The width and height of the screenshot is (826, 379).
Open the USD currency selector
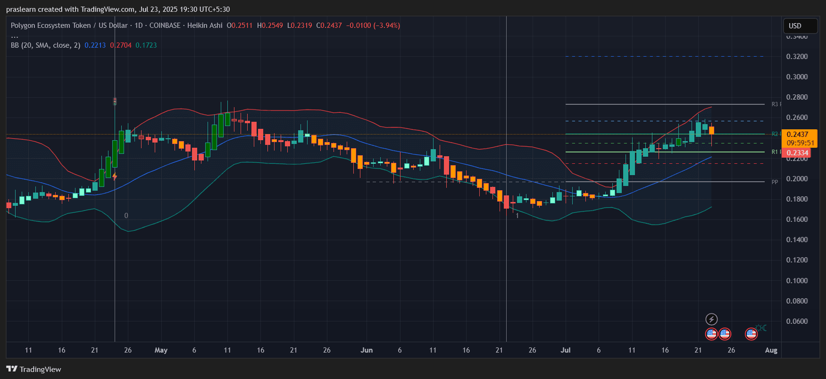coord(800,26)
